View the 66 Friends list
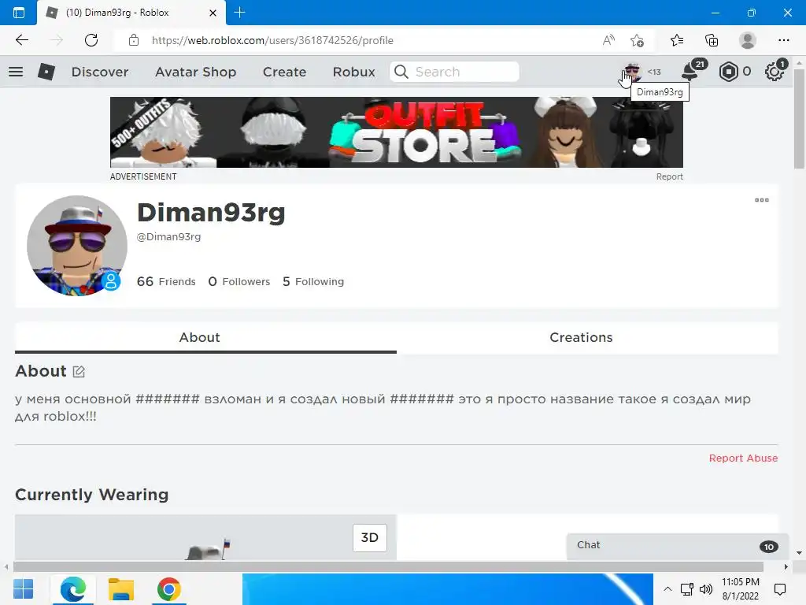The image size is (806, 605). (x=166, y=281)
